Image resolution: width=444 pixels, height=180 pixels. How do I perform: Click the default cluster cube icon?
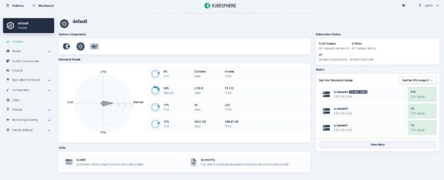(10, 26)
